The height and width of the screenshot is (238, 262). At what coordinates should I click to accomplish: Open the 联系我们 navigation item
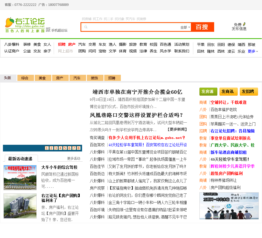(182, 51)
